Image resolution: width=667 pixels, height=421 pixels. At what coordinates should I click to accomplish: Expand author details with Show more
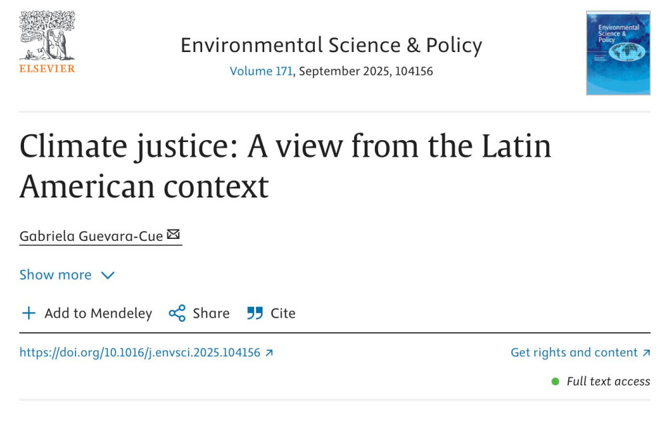pyautogui.click(x=56, y=275)
